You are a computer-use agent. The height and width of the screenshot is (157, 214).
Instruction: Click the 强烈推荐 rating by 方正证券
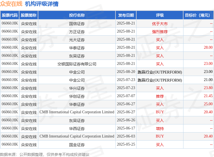(x=160, y=32)
